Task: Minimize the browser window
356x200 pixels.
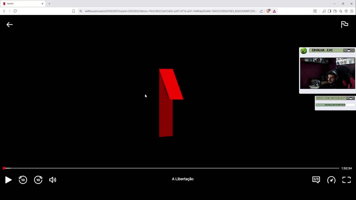Action: pyautogui.click(x=334, y=4)
